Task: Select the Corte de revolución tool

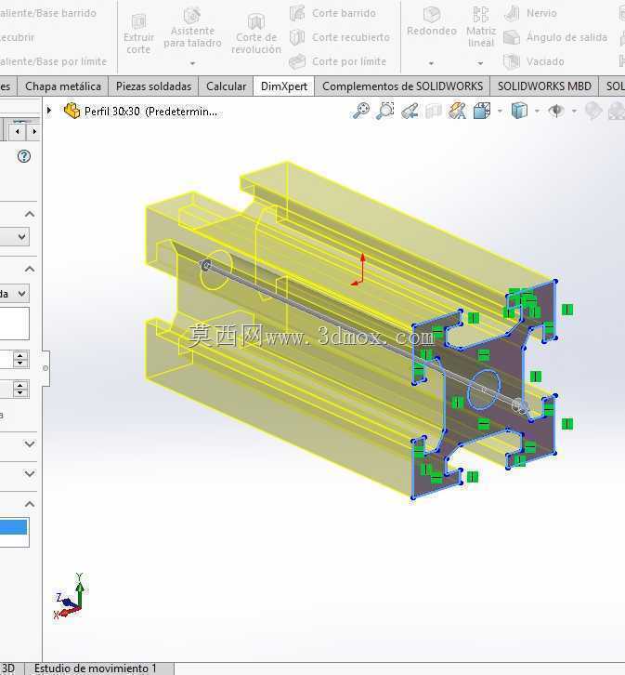Action: click(256, 34)
